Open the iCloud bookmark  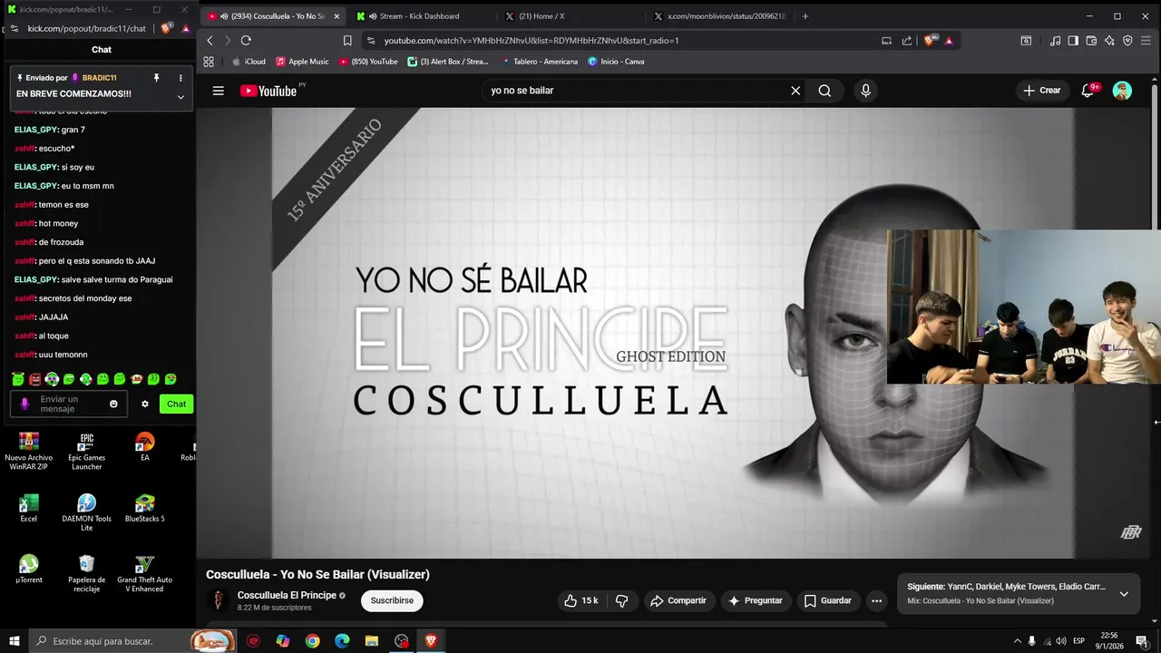pos(249,62)
